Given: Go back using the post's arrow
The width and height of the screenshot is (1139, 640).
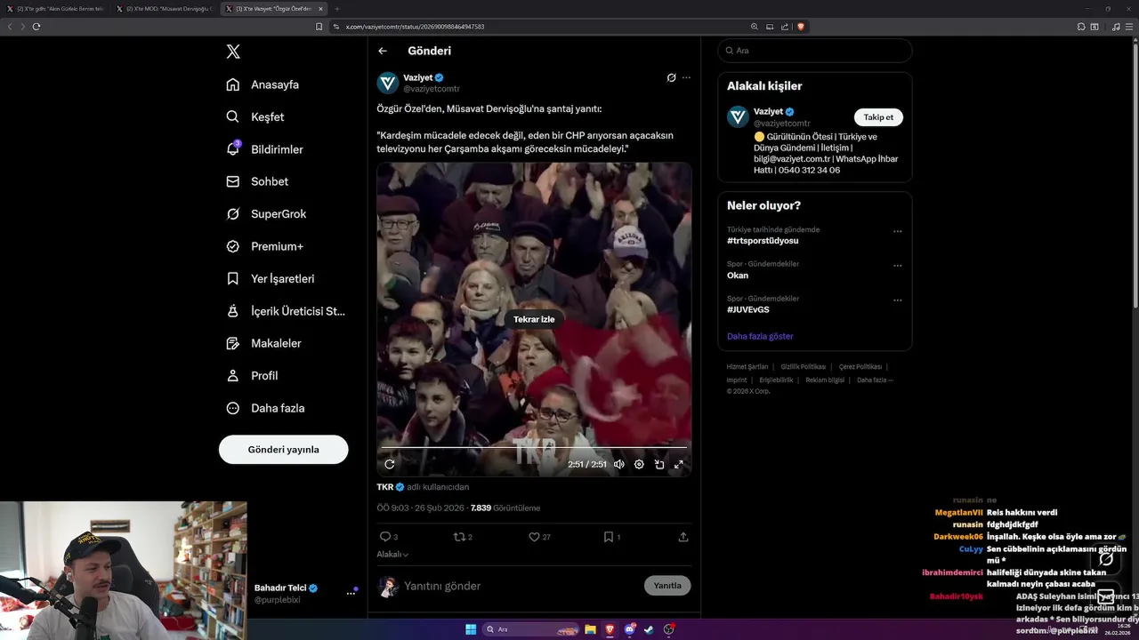Looking at the screenshot, I should coord(383,51).
